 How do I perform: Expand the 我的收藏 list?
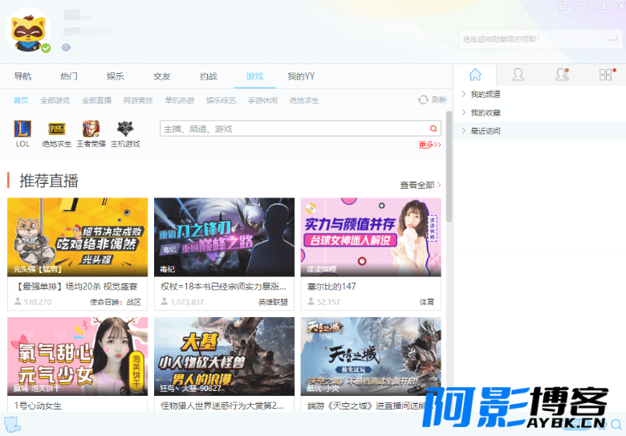point(485,112)
